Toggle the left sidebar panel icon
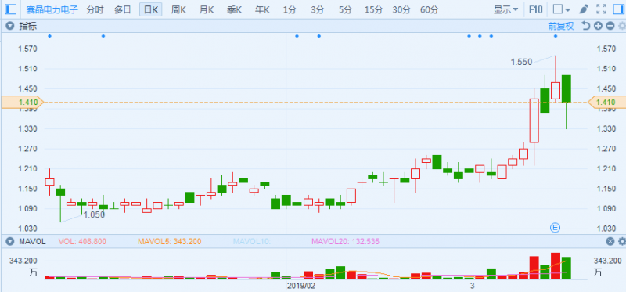Image resolution: width=626 pixels, height=292 pixels. tap(11, 9)
